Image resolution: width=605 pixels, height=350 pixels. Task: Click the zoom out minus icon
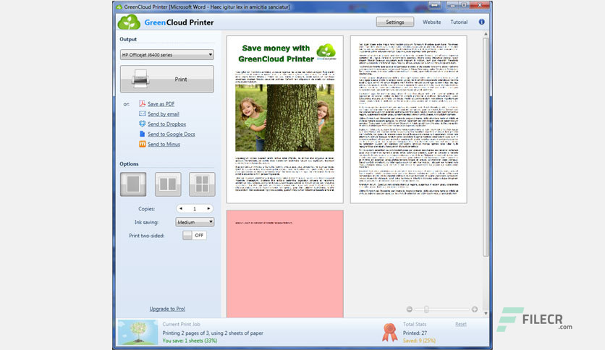point(410,309)
